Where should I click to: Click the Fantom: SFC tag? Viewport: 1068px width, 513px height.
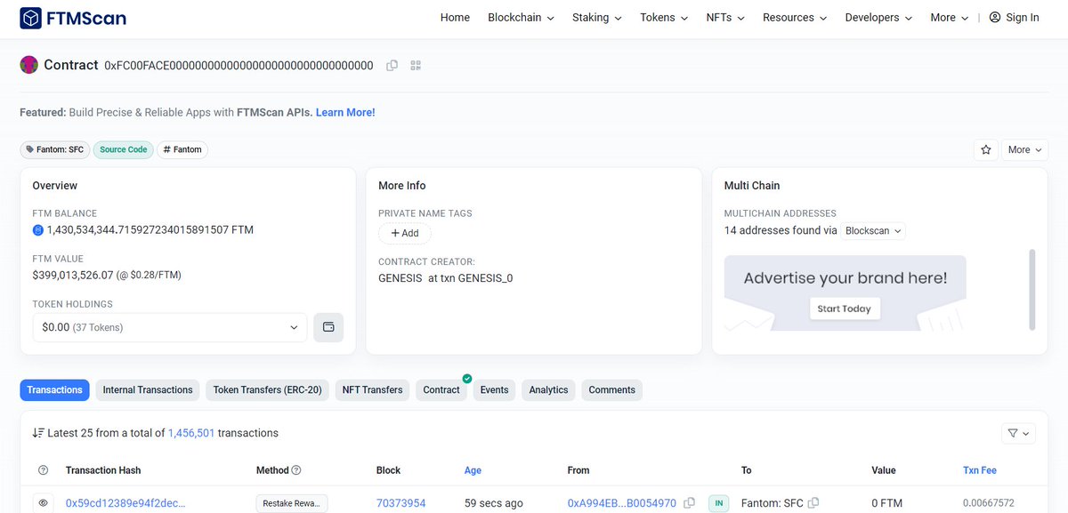pyautogui.click(x=55, y=149)
